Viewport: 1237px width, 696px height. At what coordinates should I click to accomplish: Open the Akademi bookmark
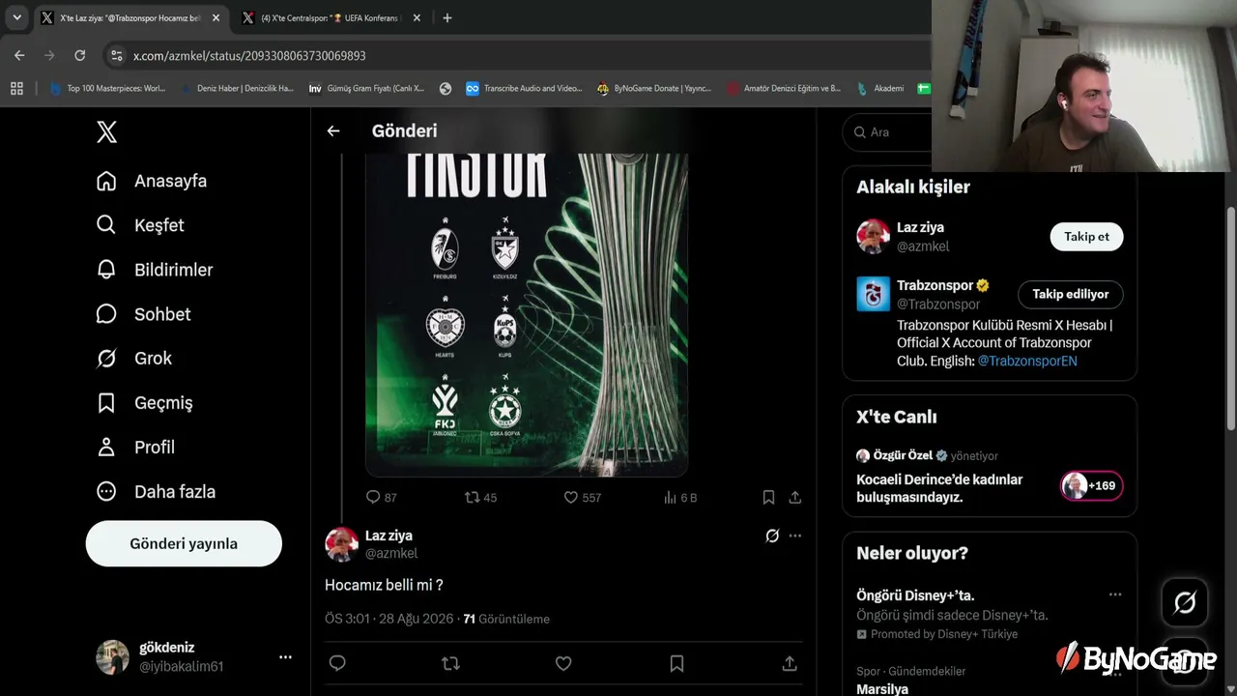(880, 89)
